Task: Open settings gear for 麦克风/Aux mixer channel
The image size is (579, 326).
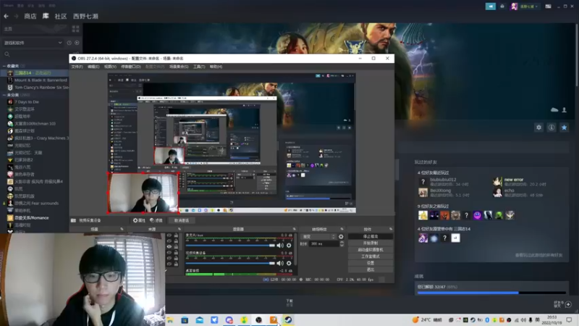Action: click(x=289, y=246)
